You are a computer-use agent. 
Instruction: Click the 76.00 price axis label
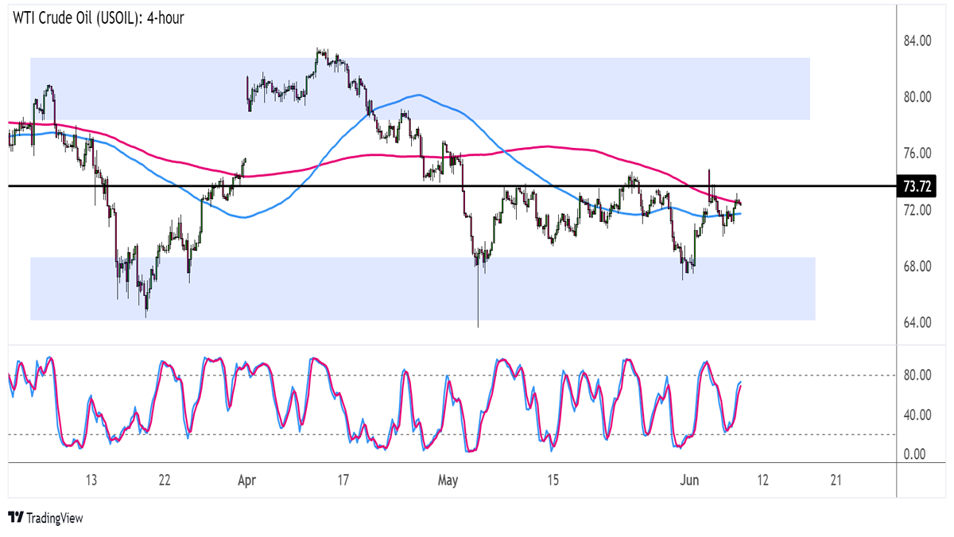coord(916,154)
